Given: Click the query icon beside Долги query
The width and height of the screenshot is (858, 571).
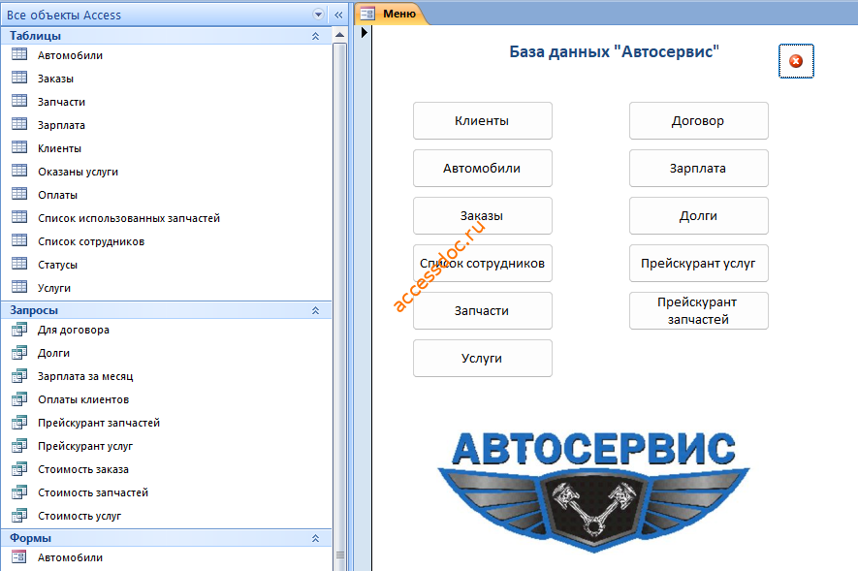Looking at the screenshot, I should [x=19, y=353].
